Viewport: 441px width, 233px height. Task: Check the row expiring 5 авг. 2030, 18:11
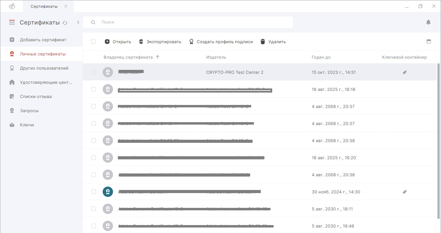pyautogui.click(x=93, y=209)
